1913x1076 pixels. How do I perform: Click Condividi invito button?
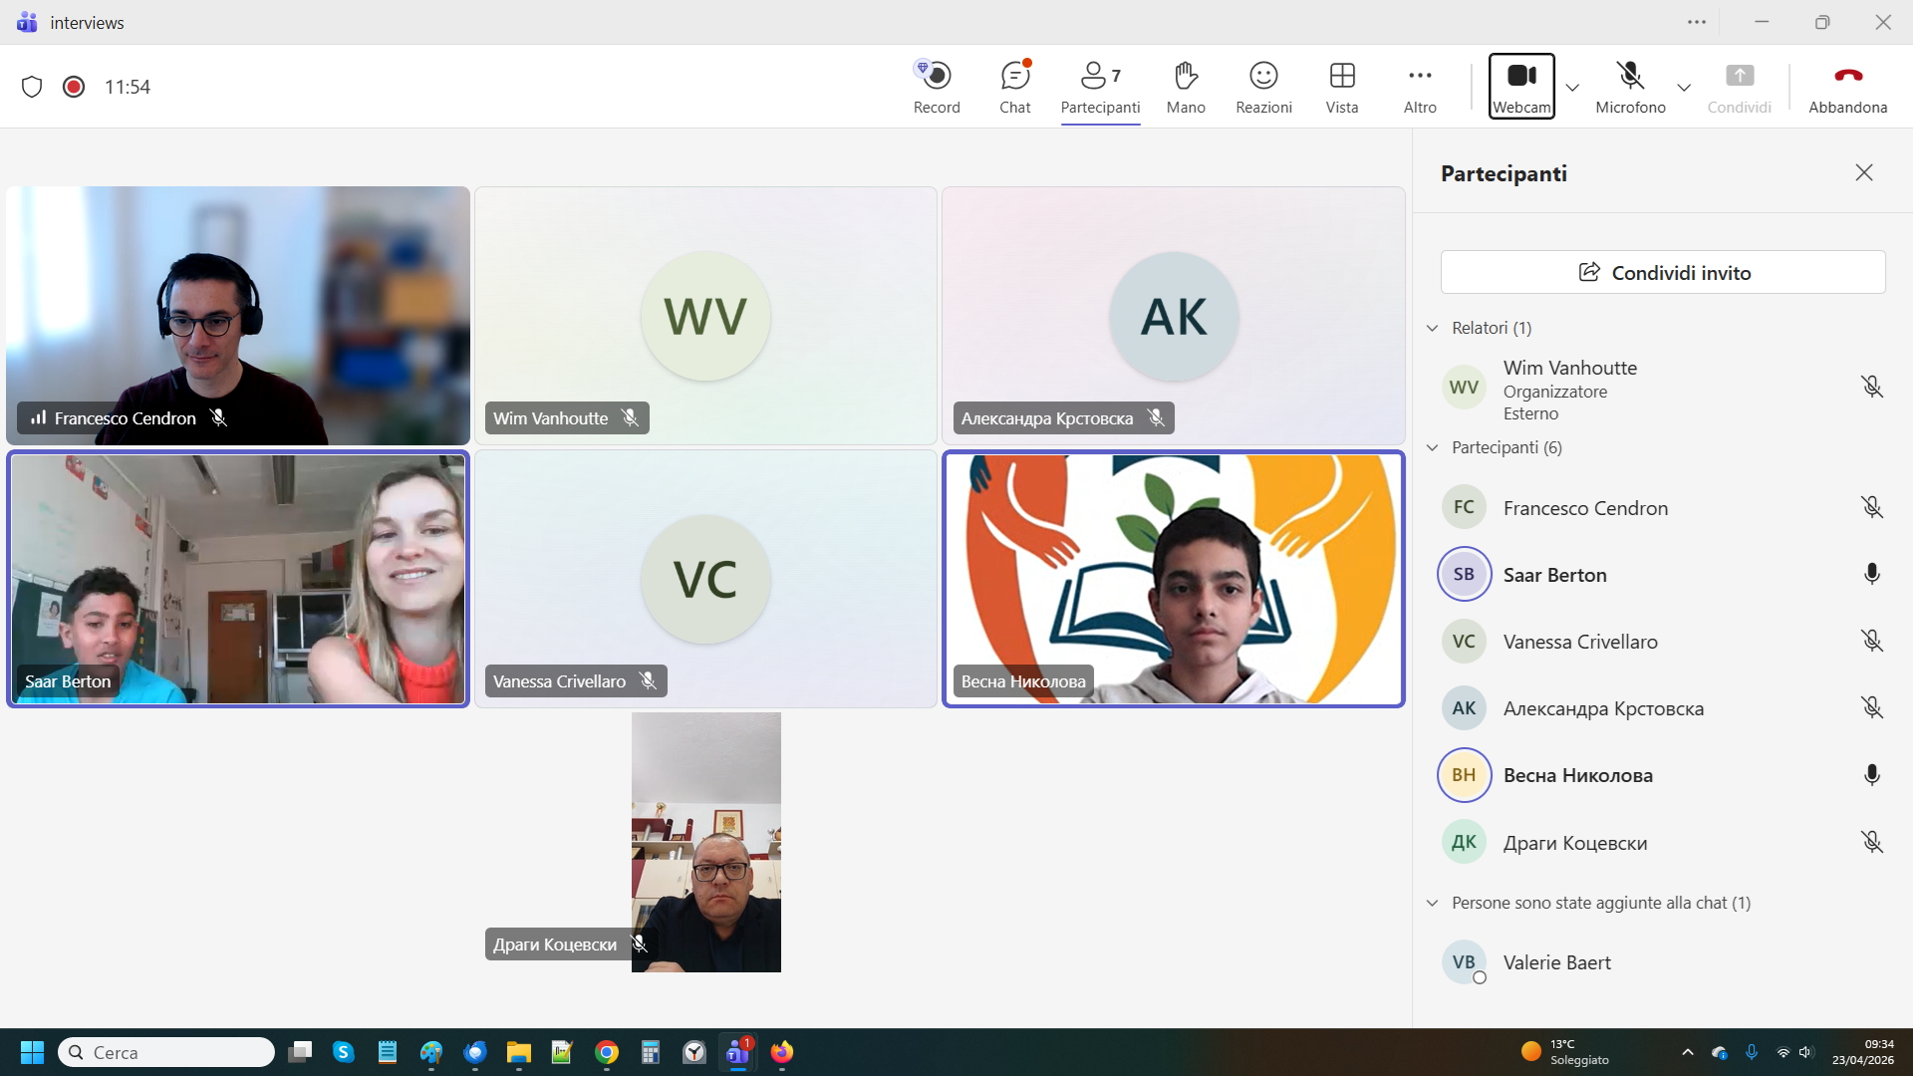pos(1663,272)
